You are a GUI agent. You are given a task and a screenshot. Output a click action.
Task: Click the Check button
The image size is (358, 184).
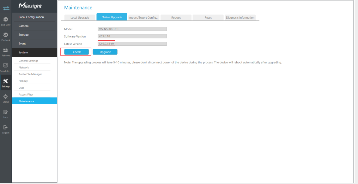(x=76, y=52)
